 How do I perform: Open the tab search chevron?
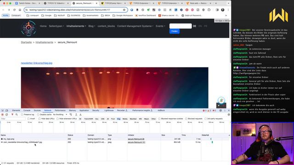228,3
